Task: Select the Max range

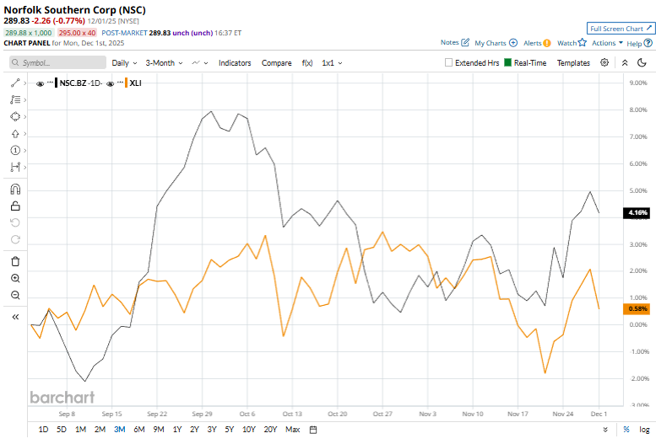Action: [x=292, y=430]
